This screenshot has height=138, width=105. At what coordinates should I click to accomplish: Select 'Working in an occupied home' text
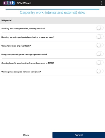21,72
